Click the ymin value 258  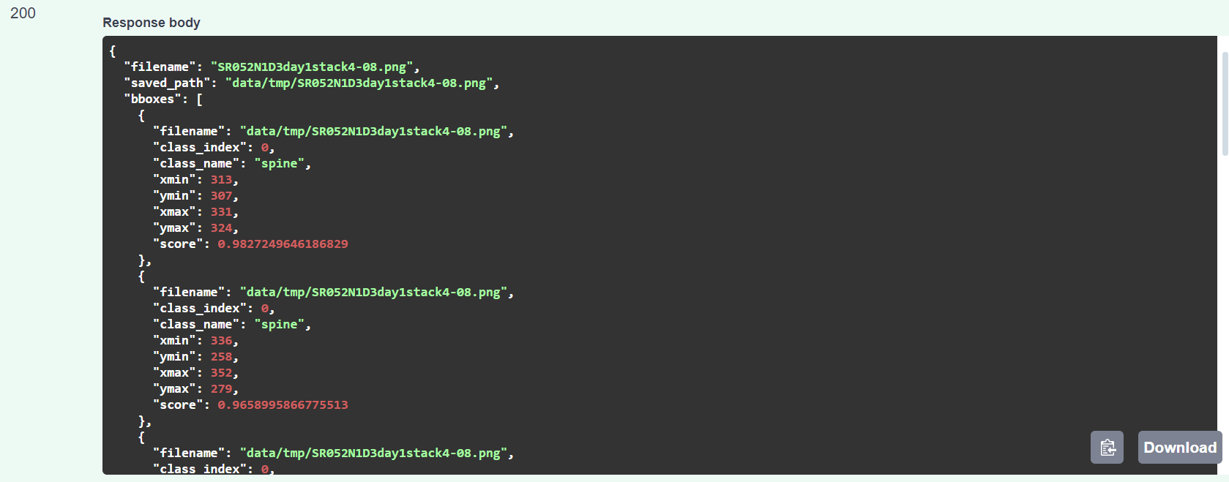click(221, 357)
